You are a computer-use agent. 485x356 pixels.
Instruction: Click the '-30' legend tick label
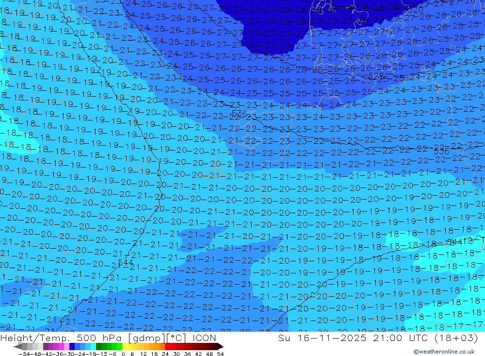[69, 354]
